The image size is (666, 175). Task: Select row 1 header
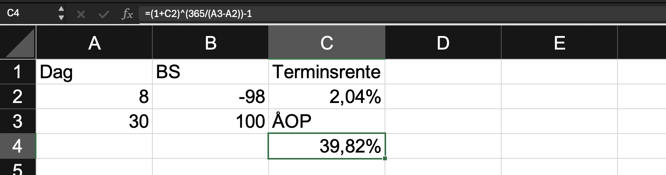click(x=18, y=72)
